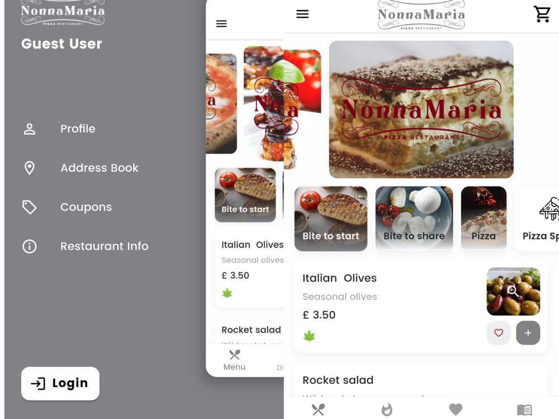
Task: Tap the heart favorite button on Italian Olives
Action: click(499, 333)
